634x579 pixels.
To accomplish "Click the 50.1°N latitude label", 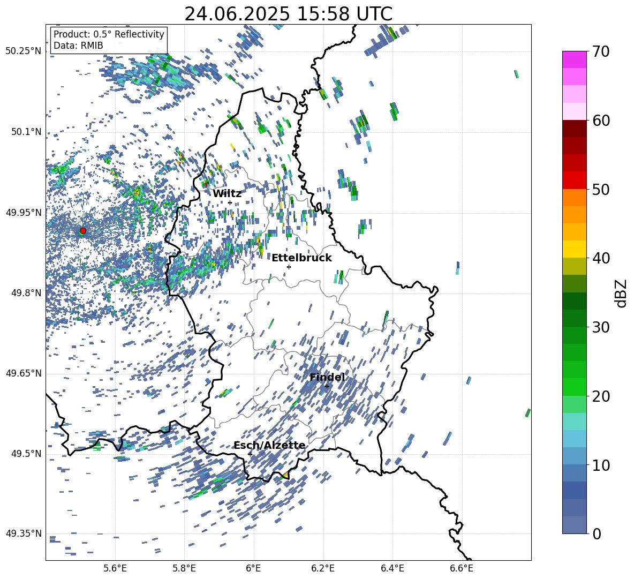I will pos(26,132).
